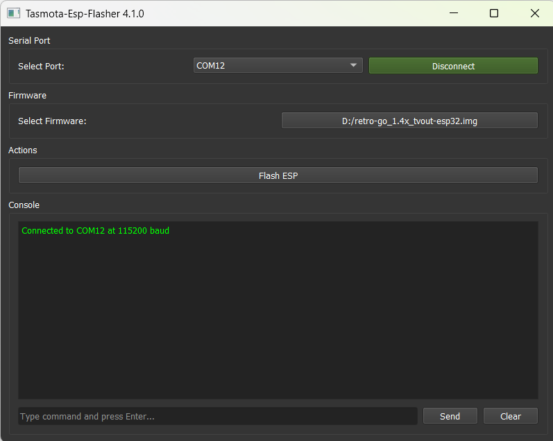Clear the console output

510,416
